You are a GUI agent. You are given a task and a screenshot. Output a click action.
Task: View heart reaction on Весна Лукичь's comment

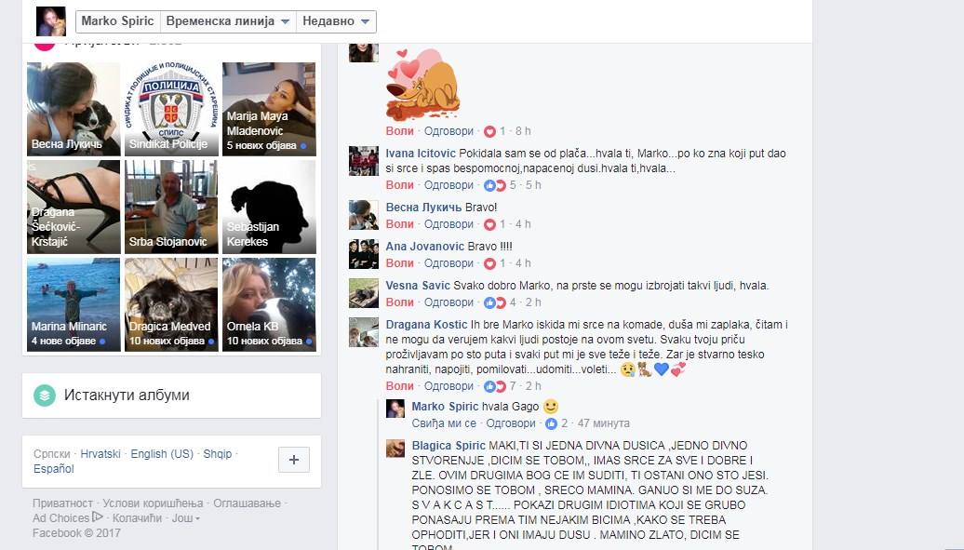tap(489, 224)
